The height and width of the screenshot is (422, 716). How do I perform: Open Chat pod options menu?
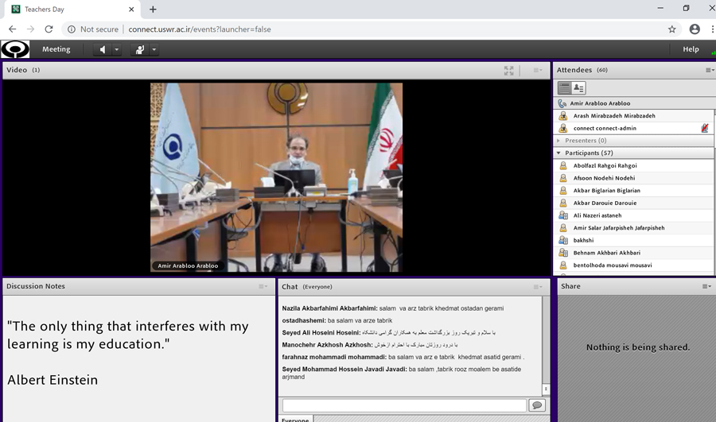tap(538, 287)
